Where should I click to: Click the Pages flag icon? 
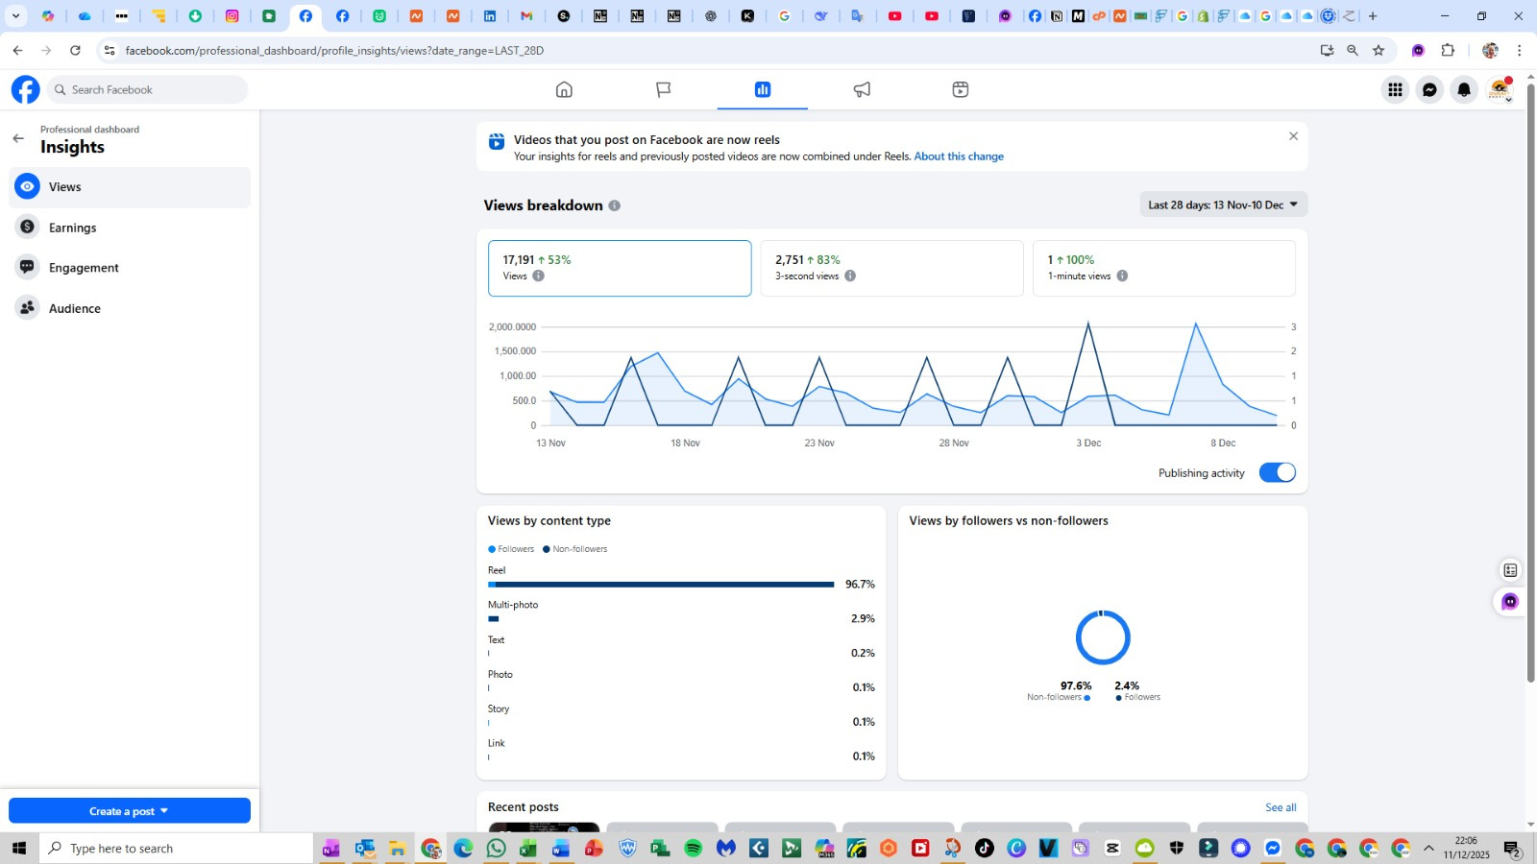point(663,89)
